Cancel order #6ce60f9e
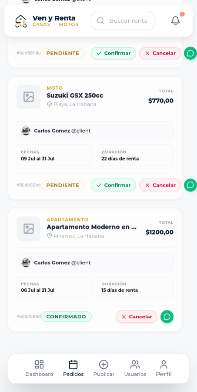Viewport: 197px width, 392px height. pos(160,53)
